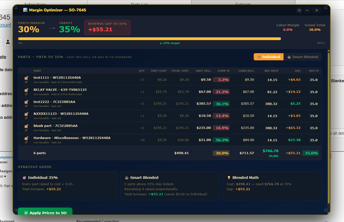Open Margin Optimizer settings gear icon

tap(299, 10)
